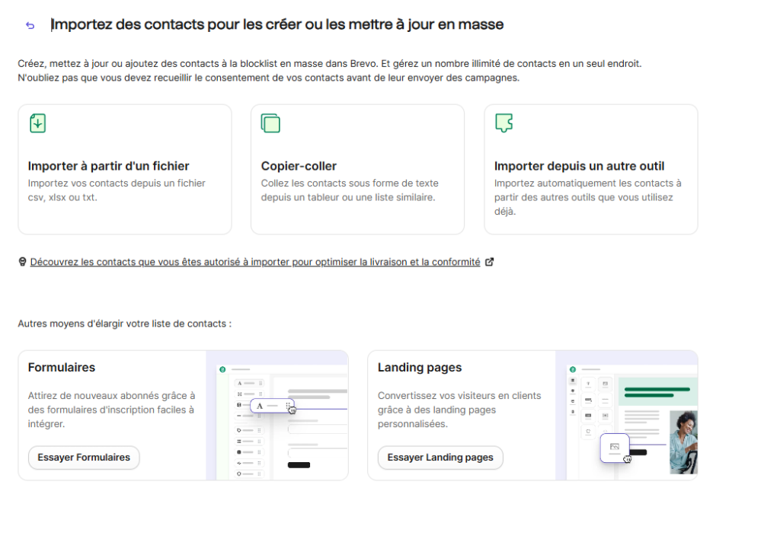The height and width of the screenshot is (555, 780).
Task: Open the 'Découvrez les contacts' compliance link
Action: pyautogui.click(x=255, y=262)
